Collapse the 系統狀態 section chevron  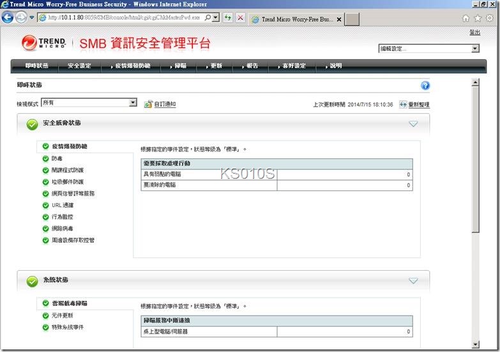(413, 281)
